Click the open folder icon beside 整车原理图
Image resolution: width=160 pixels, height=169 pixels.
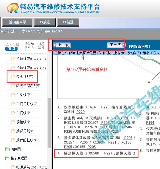(7, 158)
